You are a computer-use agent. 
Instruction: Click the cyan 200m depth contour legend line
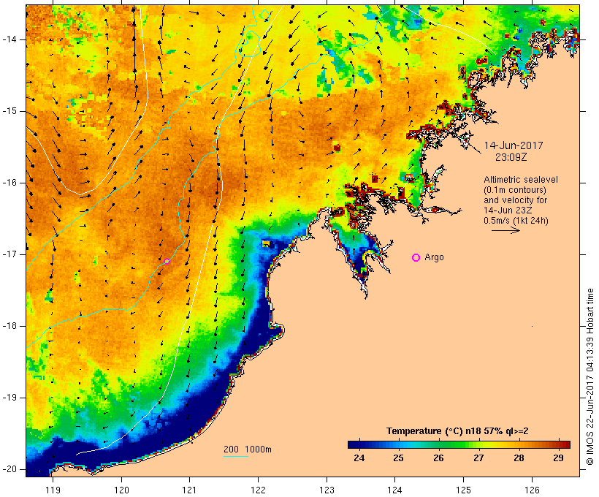tap(236, 456)
